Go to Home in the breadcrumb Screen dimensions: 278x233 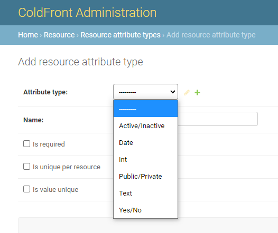click(x=28, y=35)
